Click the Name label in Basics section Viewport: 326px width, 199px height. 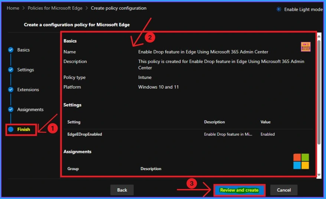pos(70,52)
